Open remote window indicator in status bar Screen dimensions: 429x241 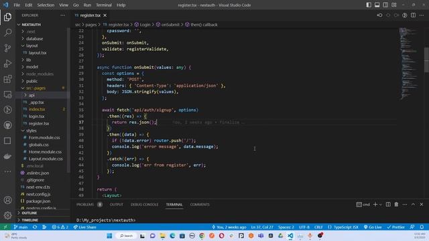point(5,227)
